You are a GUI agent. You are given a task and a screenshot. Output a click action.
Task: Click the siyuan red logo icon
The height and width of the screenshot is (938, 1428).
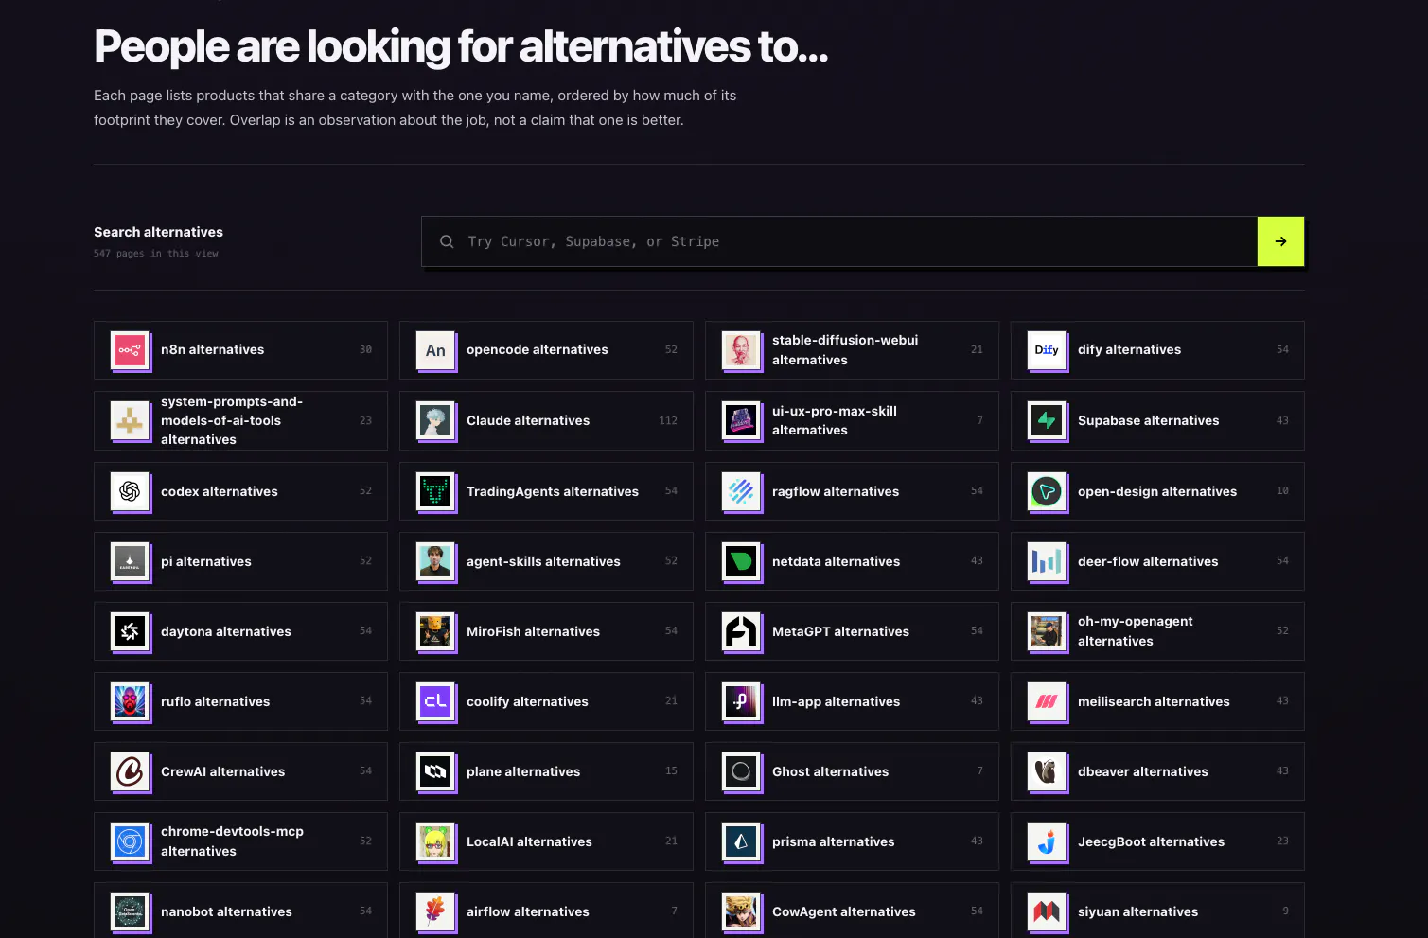[1047, 911]
